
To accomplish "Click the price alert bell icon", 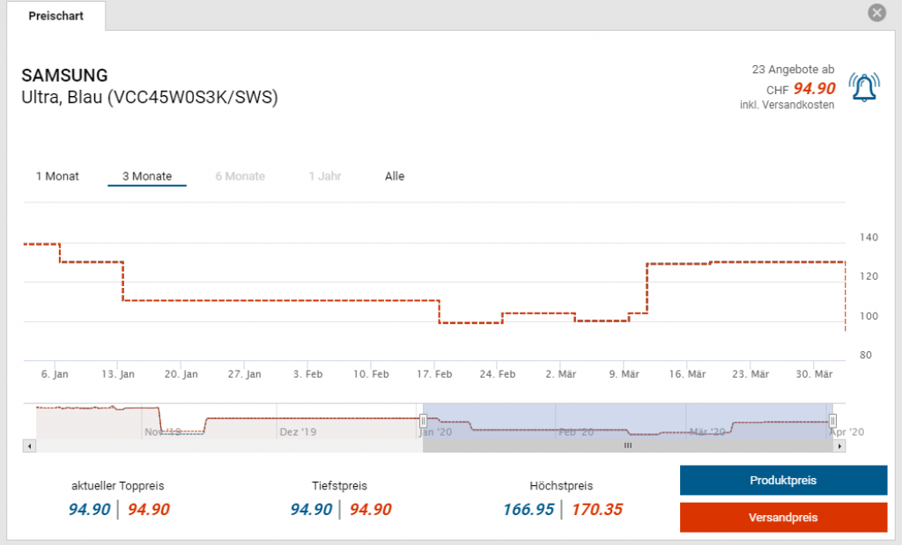I will tap(864, 87).
